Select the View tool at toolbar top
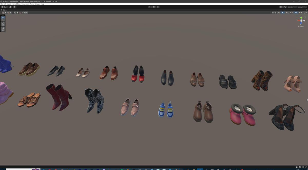This screenshot has height=170, width=308. pos(3,17)
